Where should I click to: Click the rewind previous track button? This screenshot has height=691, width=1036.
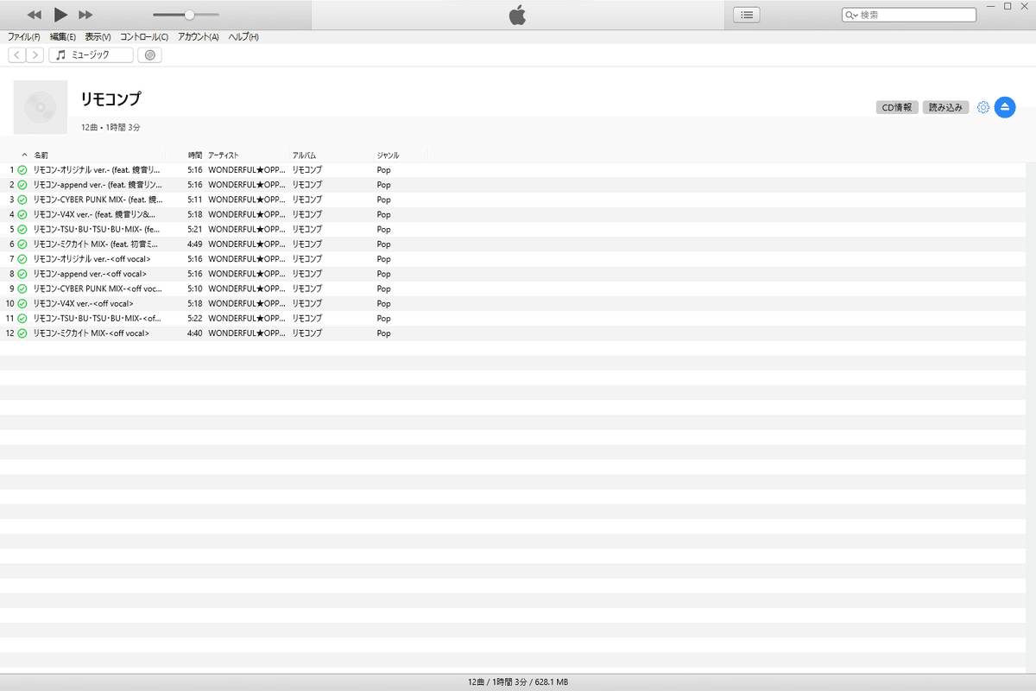pos(35,15)
